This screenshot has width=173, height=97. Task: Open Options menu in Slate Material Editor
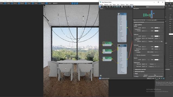122,5
